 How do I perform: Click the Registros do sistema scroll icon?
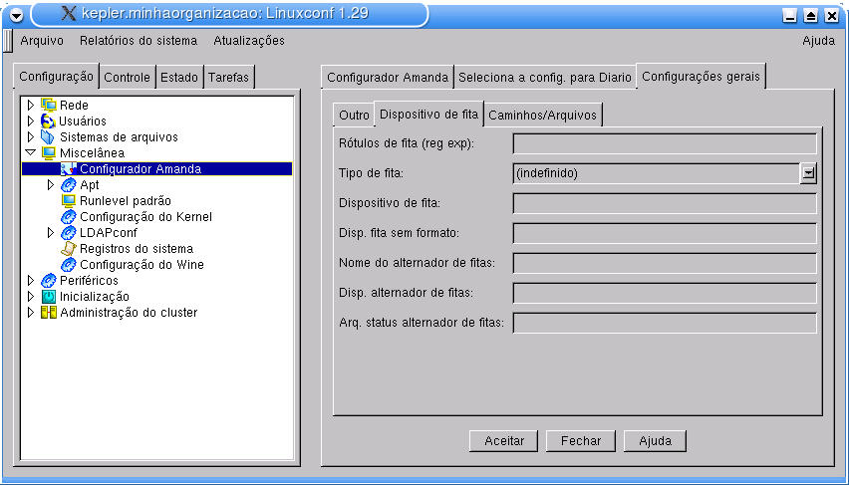(69, 249)
